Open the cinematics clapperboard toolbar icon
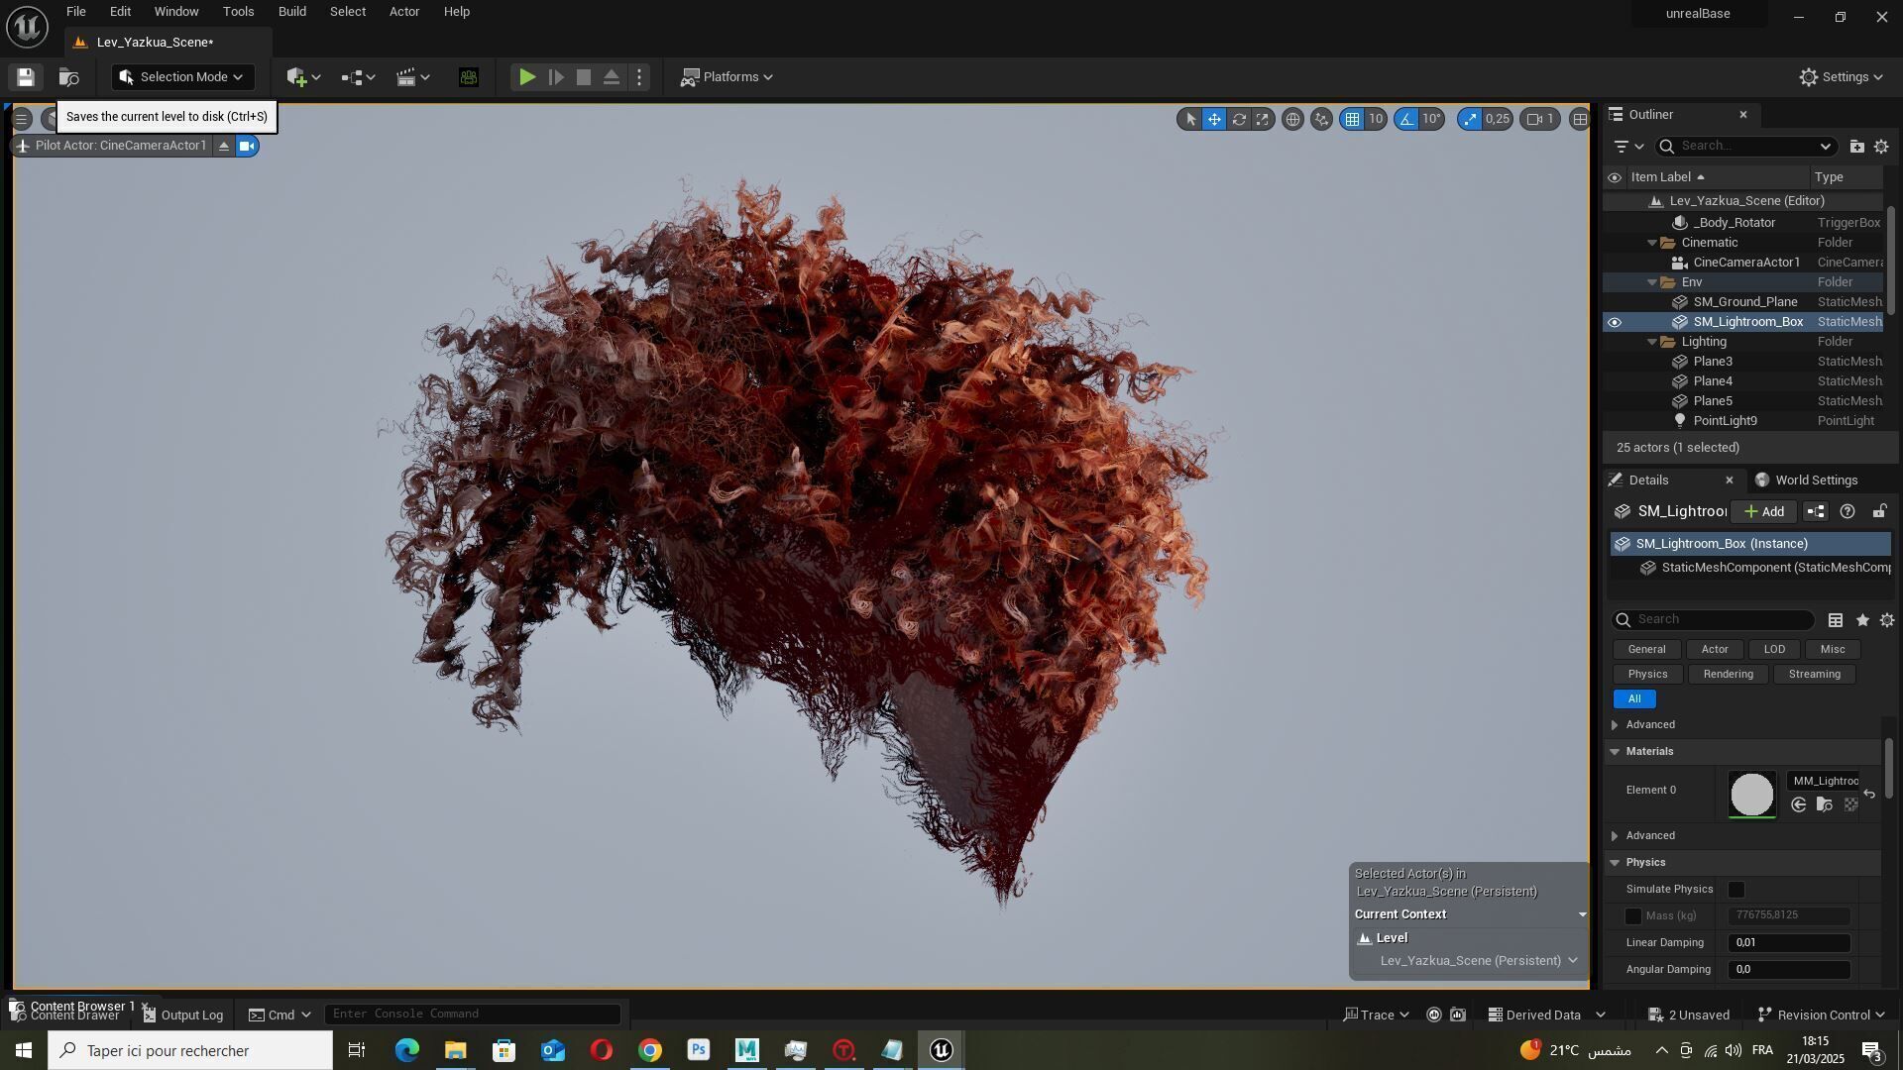 [x=405, y=77]
